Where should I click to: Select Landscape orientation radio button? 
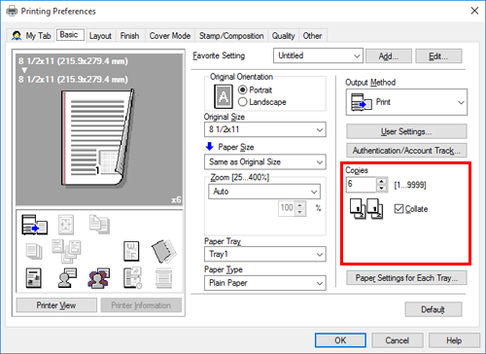tap(243, 102)
